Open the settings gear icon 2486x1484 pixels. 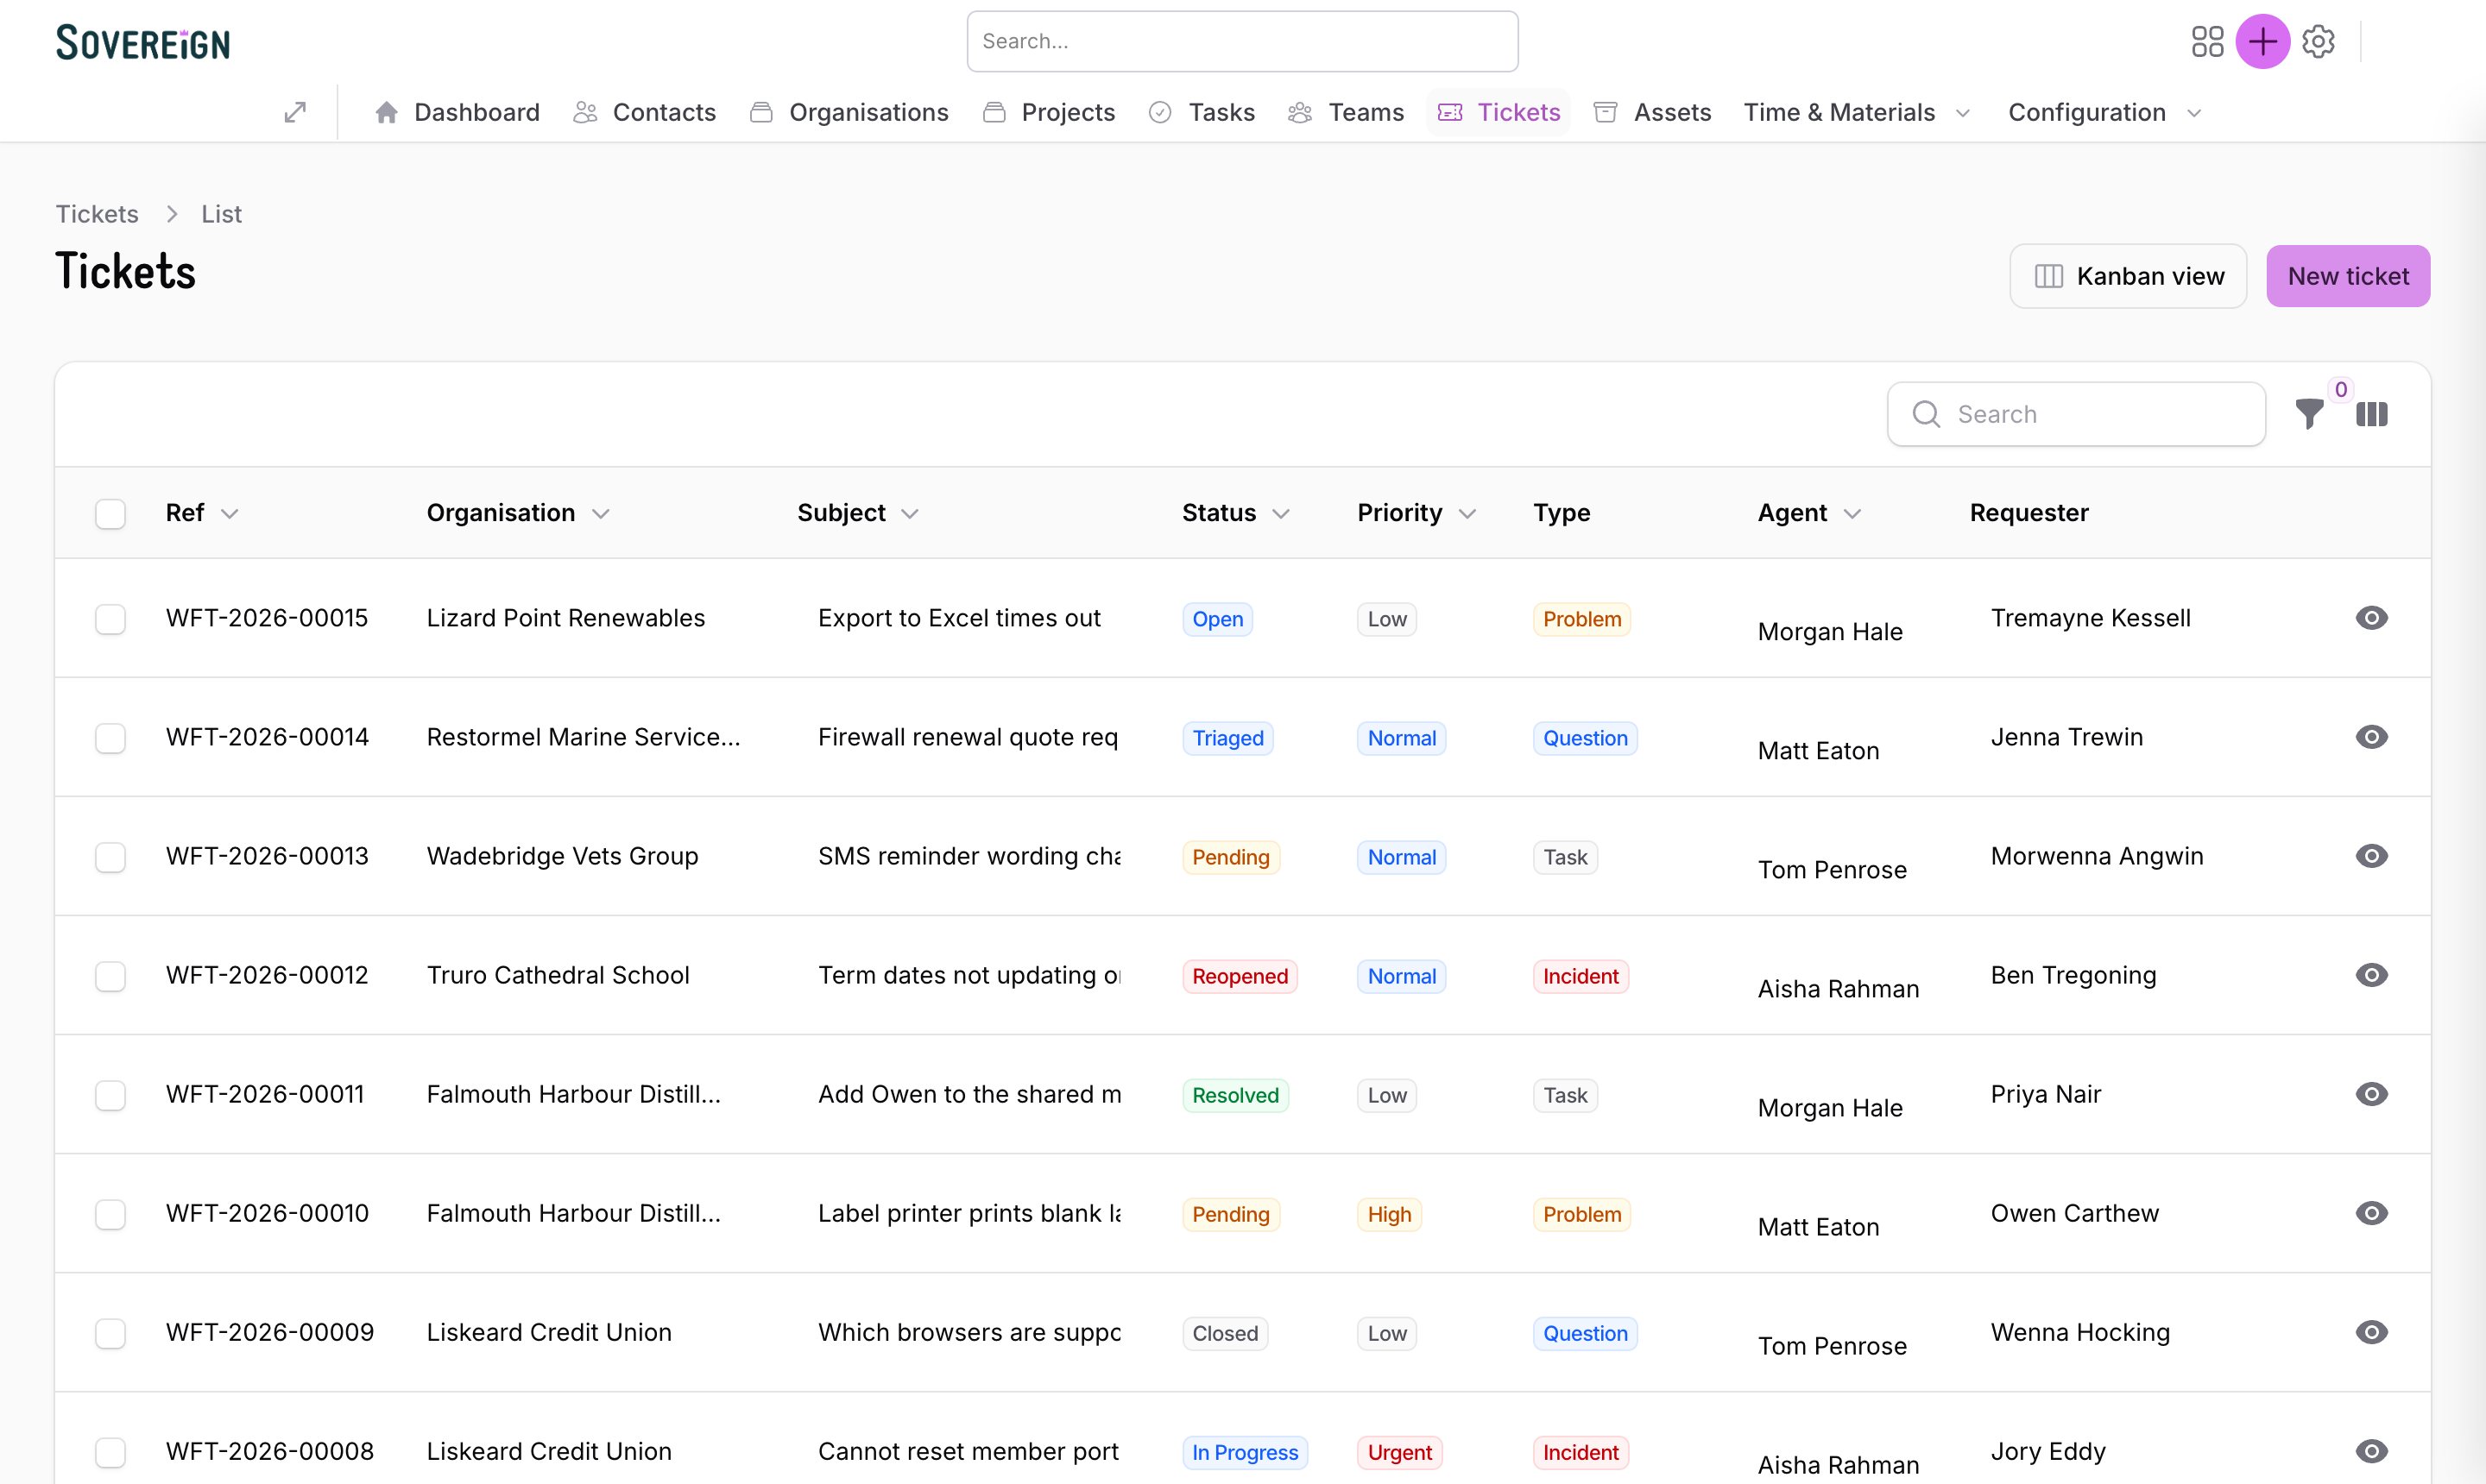[x=2319, y=41]
